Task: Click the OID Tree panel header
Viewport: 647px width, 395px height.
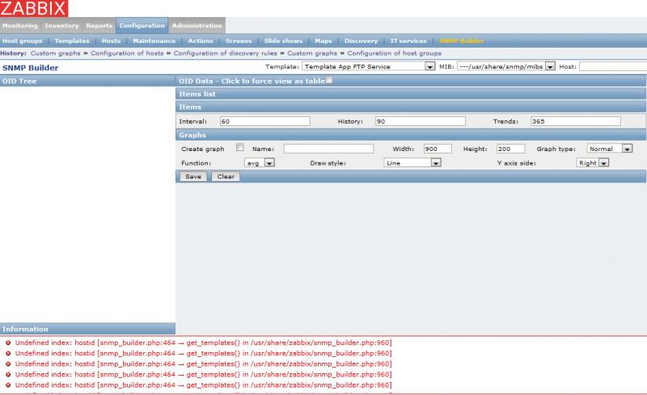Action: coord(87,81)
